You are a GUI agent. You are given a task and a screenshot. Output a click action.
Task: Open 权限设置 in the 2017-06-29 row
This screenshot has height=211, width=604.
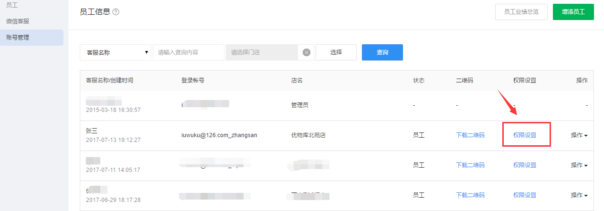pyautogui.click(x=525, y=195)
